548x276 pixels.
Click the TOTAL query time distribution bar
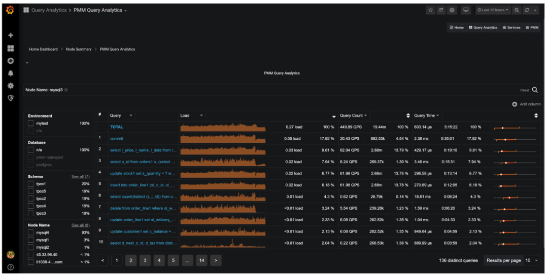click(515, 128)
